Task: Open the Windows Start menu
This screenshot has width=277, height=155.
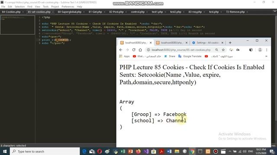Action: [x=5, y=151]
